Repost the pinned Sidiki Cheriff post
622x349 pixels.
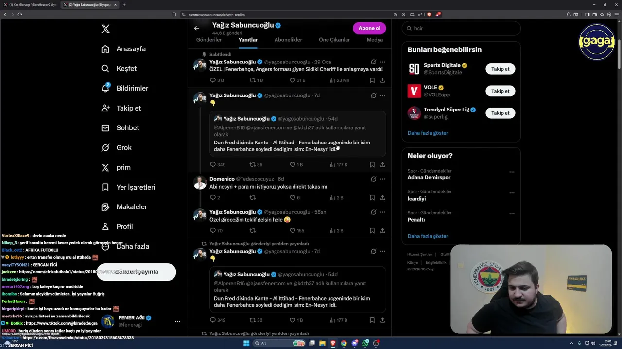(253, 80)
